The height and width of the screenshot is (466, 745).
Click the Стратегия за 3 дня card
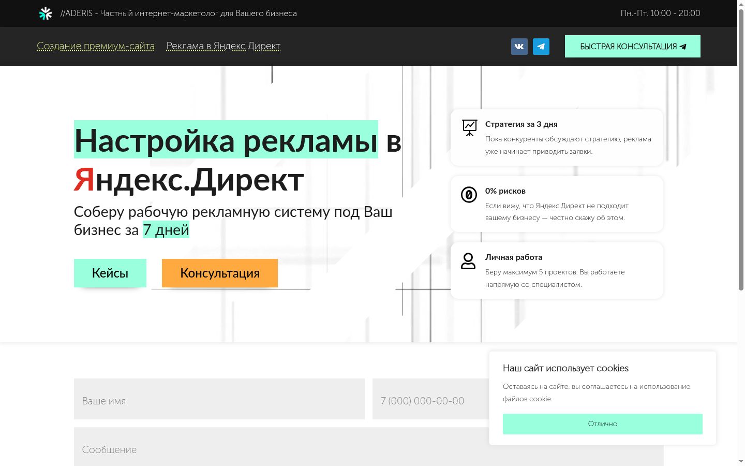coord(557,137)
